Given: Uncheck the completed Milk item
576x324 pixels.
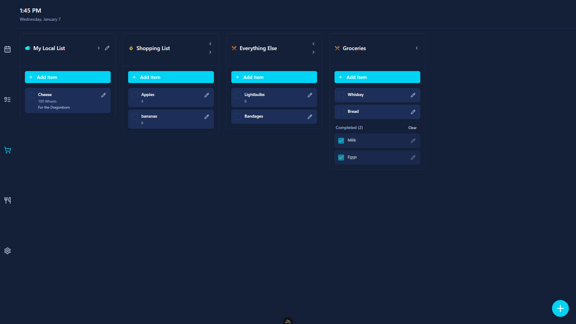Looking at the screenshot, I should click(341, 141).
